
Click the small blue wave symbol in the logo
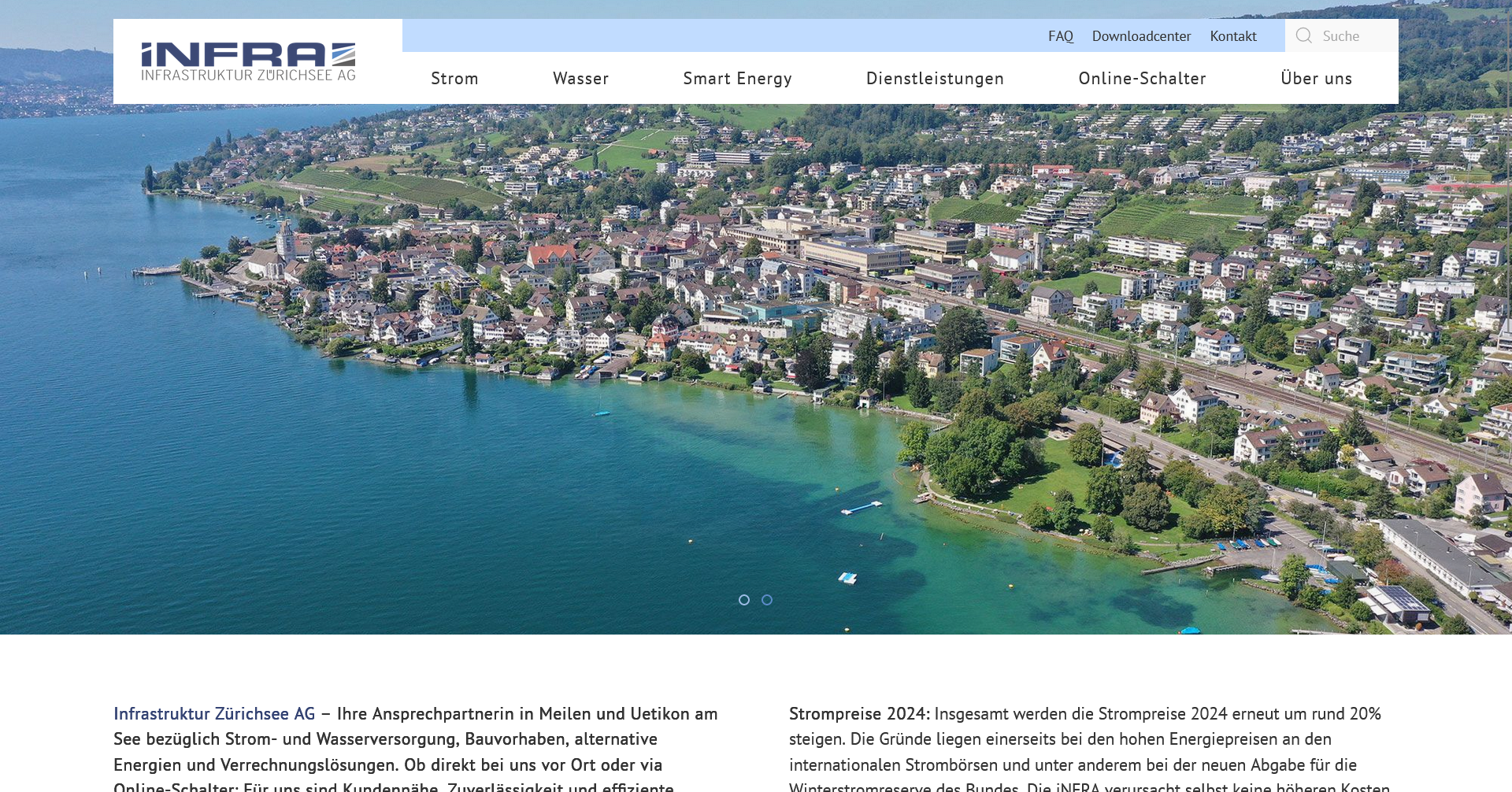(x=342, y=54)
